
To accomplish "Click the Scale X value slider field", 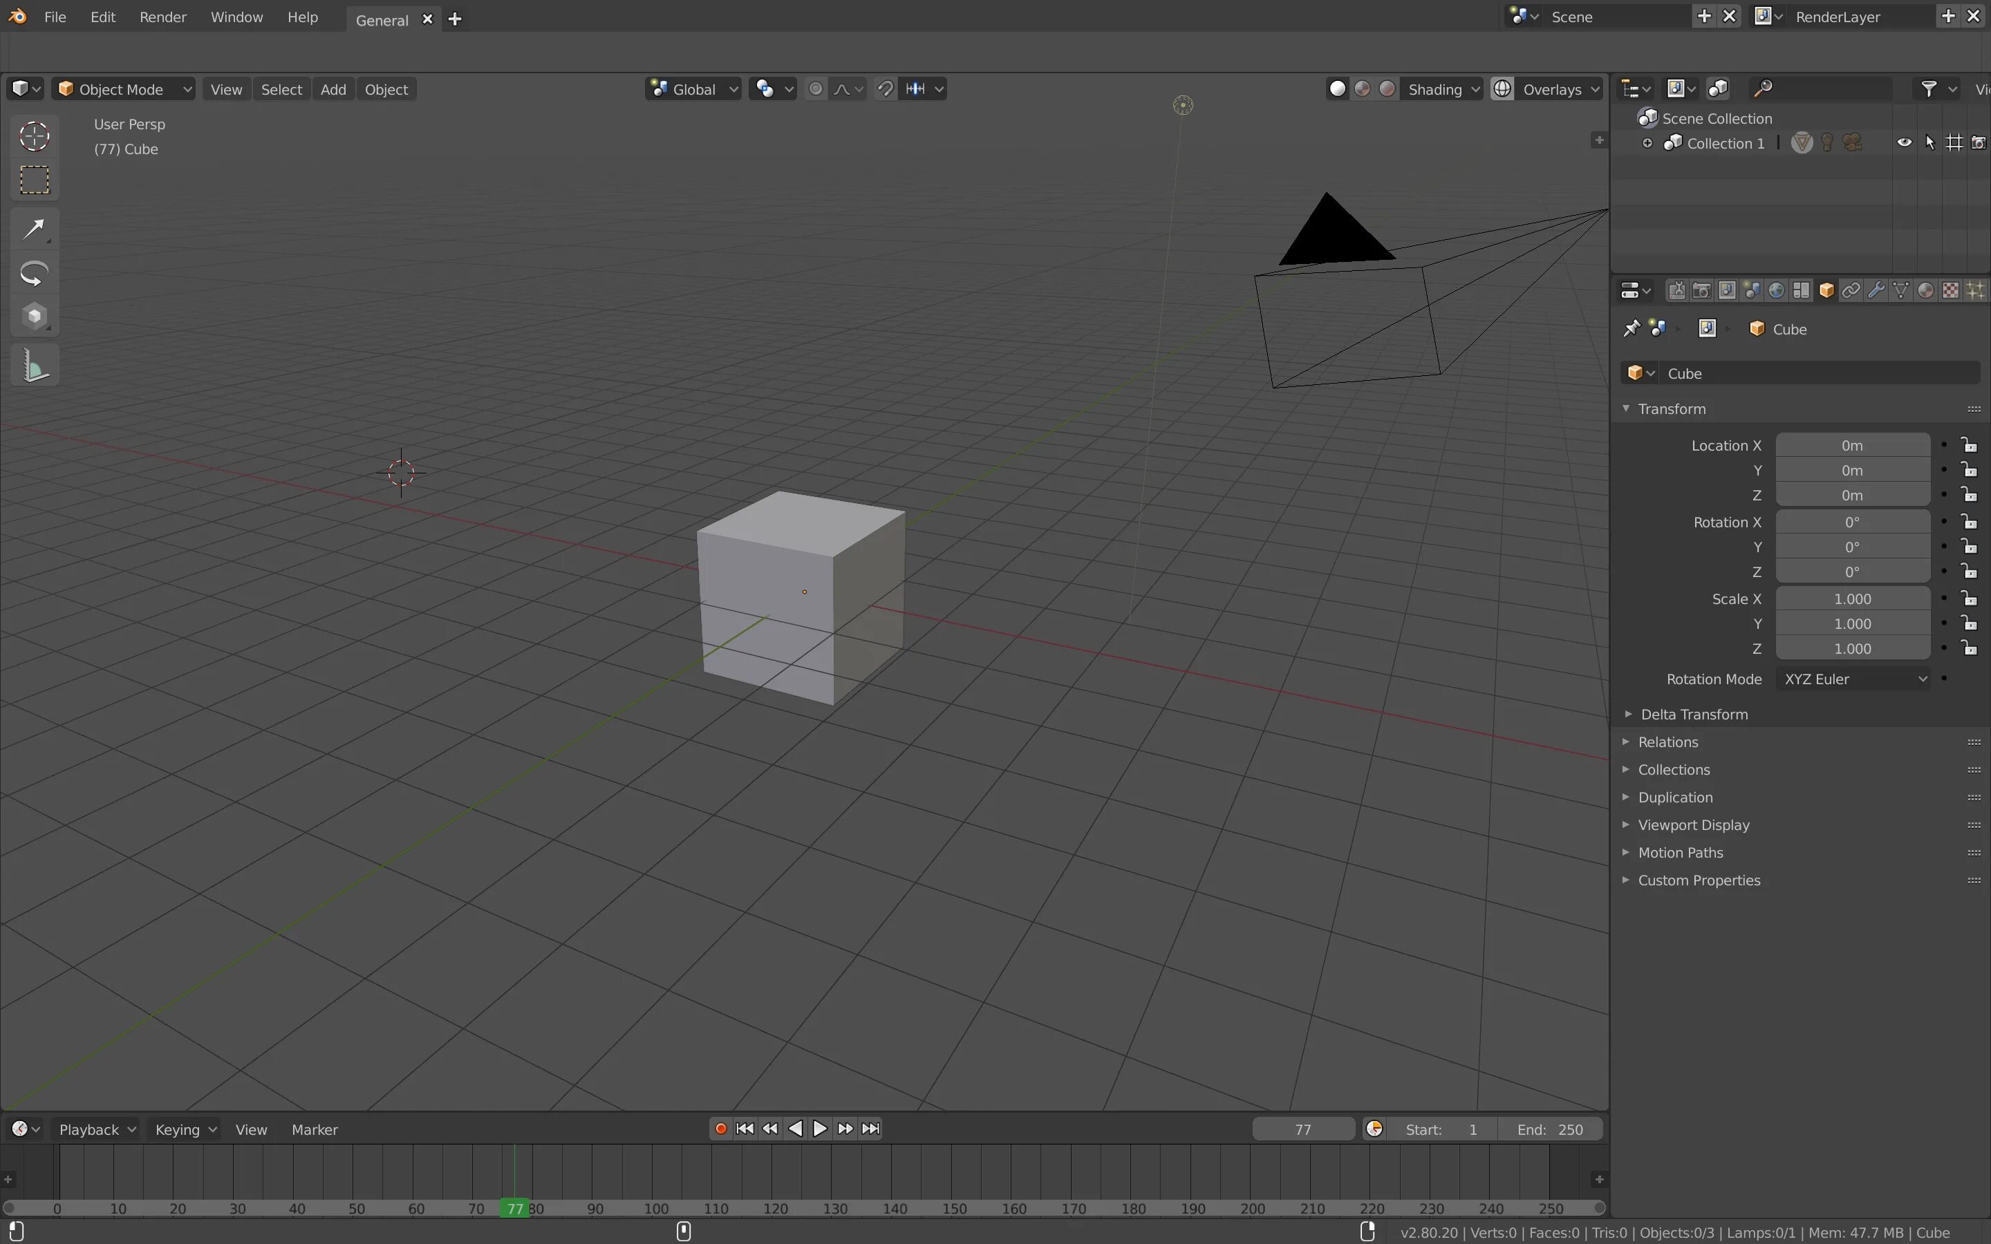I will pos(1852,599).
